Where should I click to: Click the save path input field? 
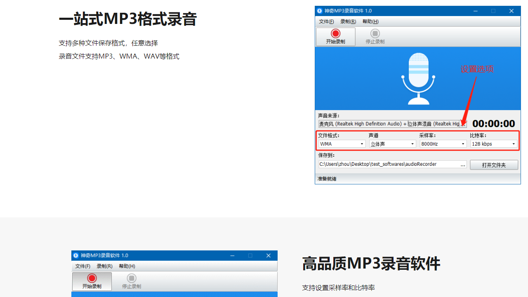pyautogui.click(x=388, y=164)
